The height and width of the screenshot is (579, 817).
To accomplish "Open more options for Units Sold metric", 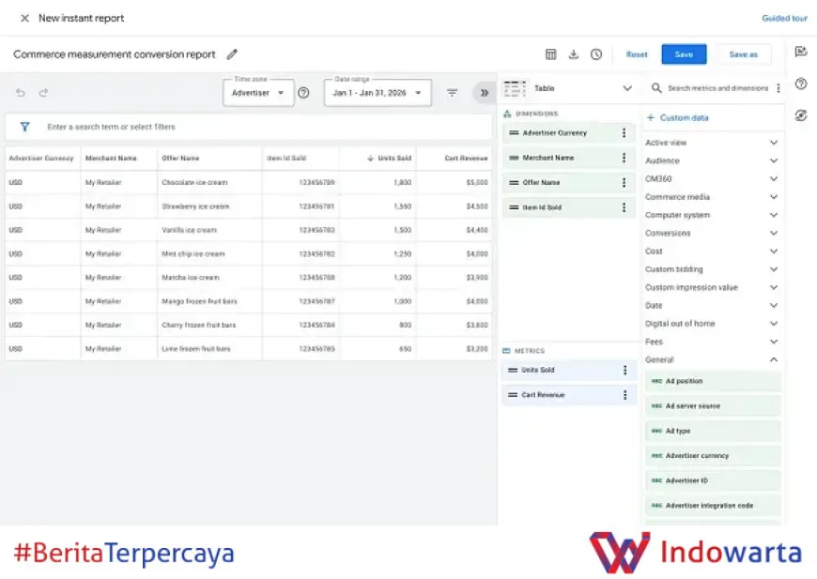I will [x=624, y=371].
